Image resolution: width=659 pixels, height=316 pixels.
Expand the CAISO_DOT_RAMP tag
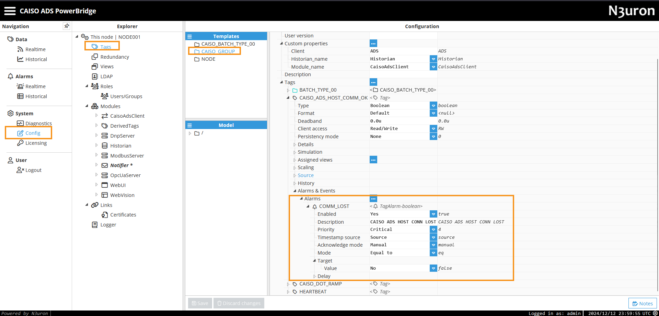pos(288,284)
